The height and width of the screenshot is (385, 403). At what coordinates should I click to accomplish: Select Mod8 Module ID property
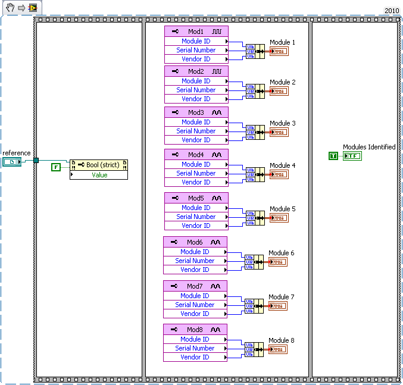(x=195, y=339)
